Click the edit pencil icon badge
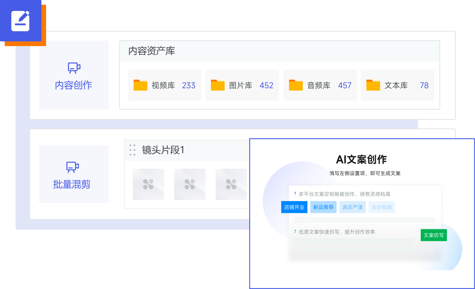 pos(20,21)
